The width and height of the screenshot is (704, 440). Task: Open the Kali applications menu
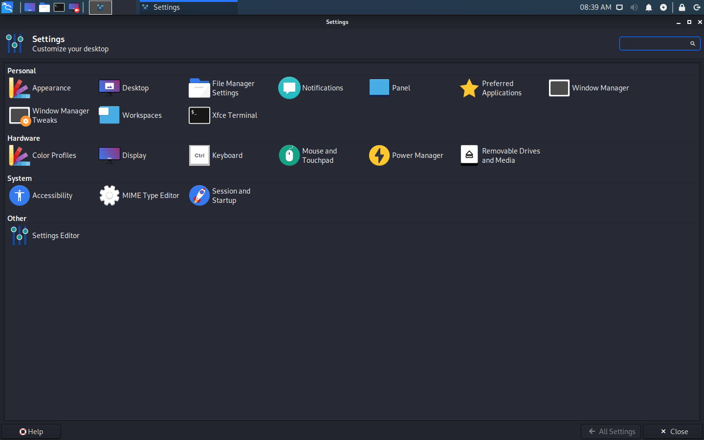click(x=7, y=7)
